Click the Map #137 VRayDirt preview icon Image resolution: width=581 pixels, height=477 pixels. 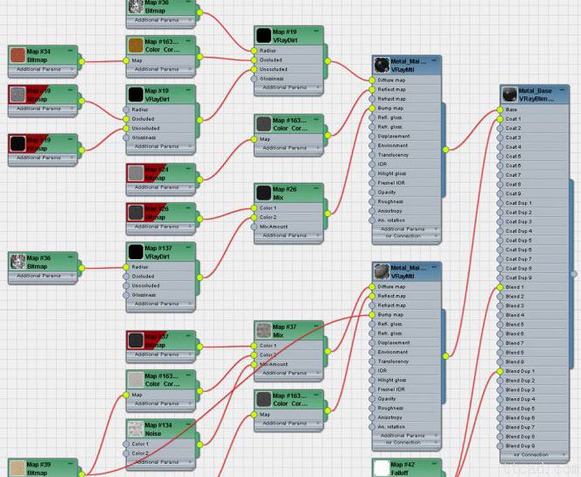point(135,252)
